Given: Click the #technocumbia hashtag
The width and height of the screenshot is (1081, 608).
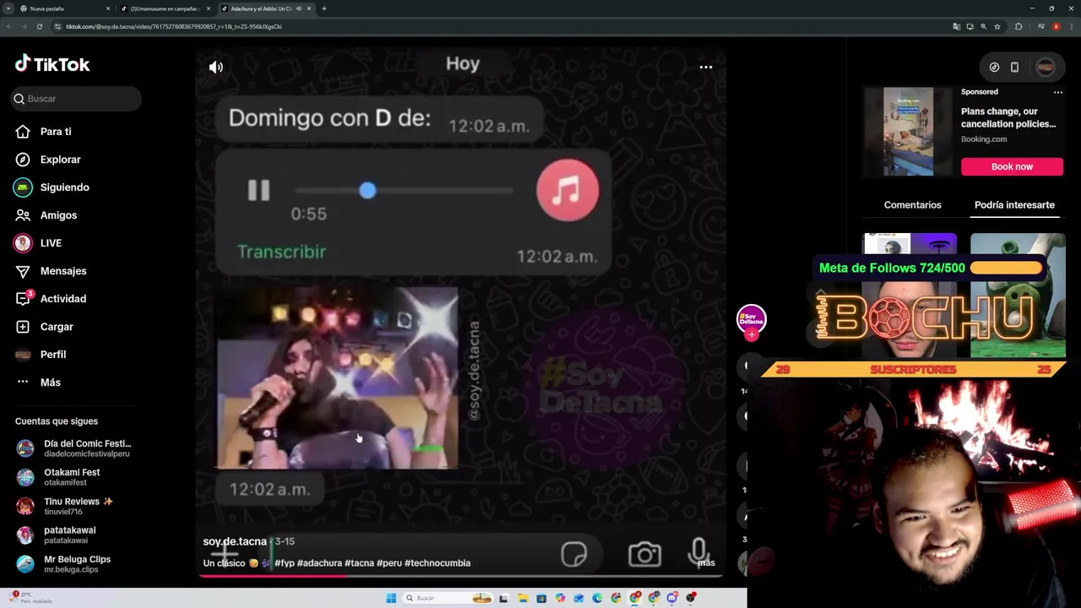Looking at the screenshot, I should click(437, 563).
